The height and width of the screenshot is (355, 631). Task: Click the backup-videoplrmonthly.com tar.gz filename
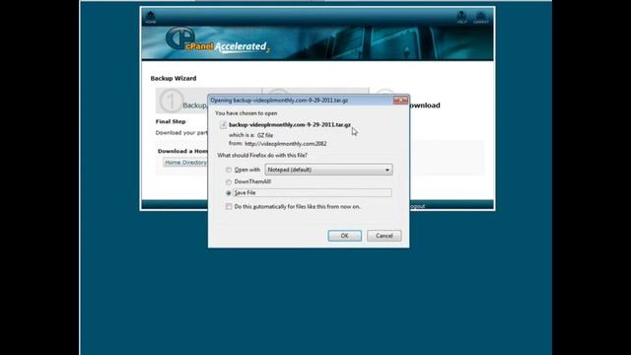(290, 125)
